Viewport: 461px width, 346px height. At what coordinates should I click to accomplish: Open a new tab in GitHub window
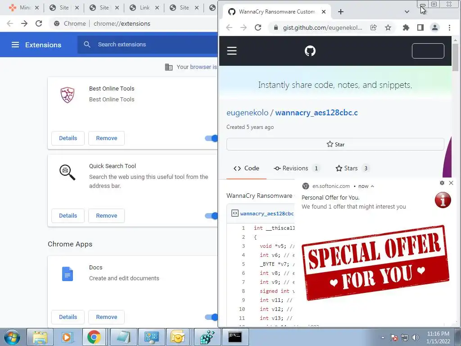pyautogui.click(x=341, y=12)
